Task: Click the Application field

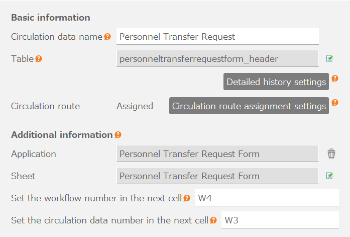Action: (217, 154)
